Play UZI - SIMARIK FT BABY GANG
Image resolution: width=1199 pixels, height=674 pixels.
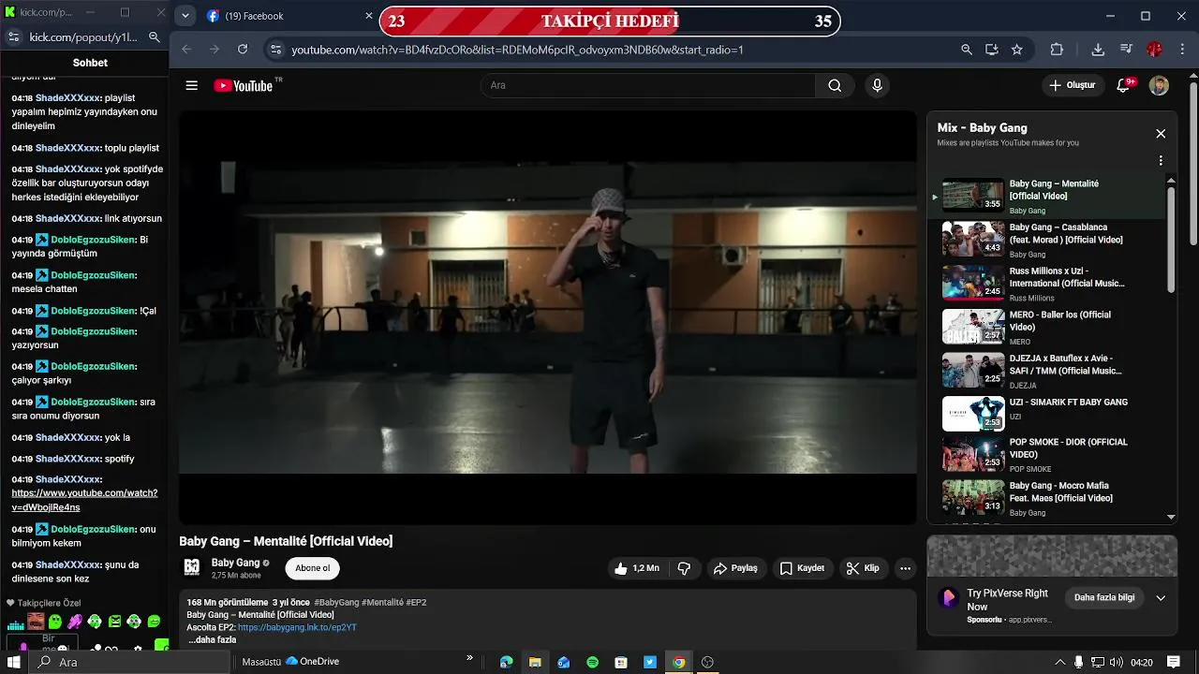click(1047, 413)
